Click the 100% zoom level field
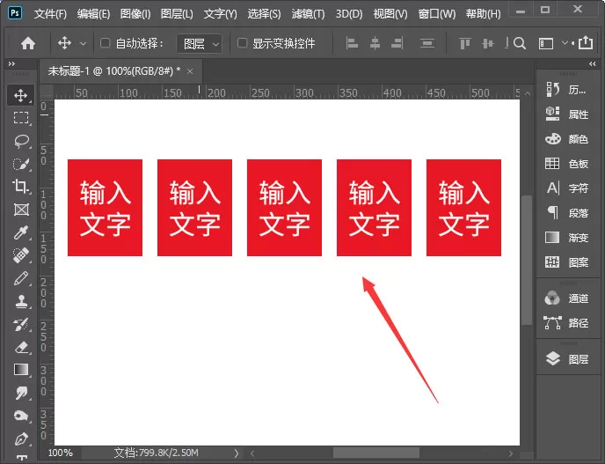 [x=60, y=453]
